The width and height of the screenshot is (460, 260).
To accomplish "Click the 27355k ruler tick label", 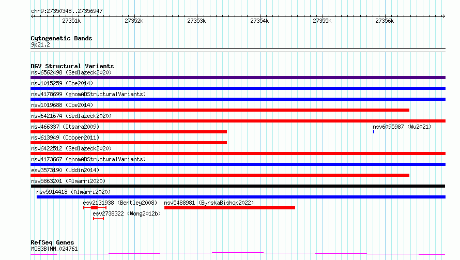I will [322, 21].
